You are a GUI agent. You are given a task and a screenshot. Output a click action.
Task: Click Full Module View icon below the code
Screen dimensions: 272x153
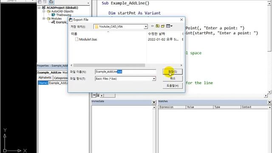point(98,95)
